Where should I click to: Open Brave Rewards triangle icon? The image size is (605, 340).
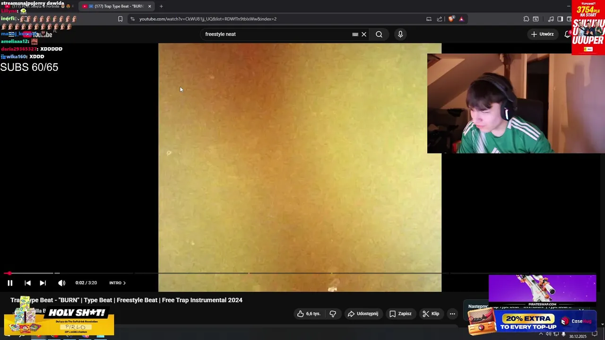(x=461, y=19)
